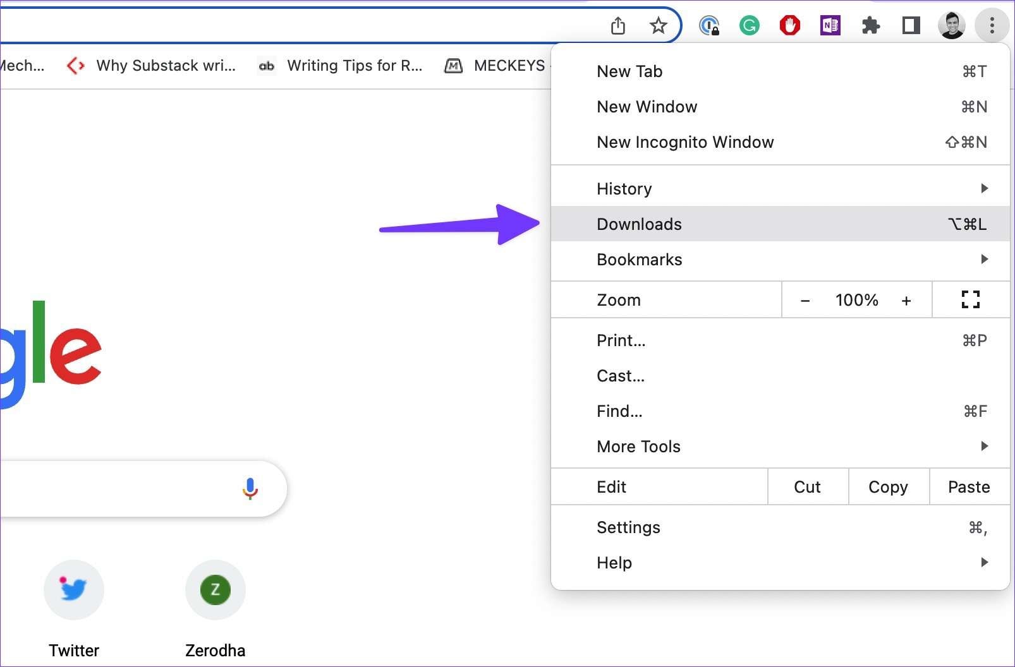1015x667 pixels.
Task: Click the Google search input field
Action: tap(143, 489)
